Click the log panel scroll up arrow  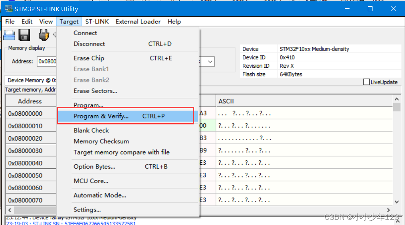[398, 222]
